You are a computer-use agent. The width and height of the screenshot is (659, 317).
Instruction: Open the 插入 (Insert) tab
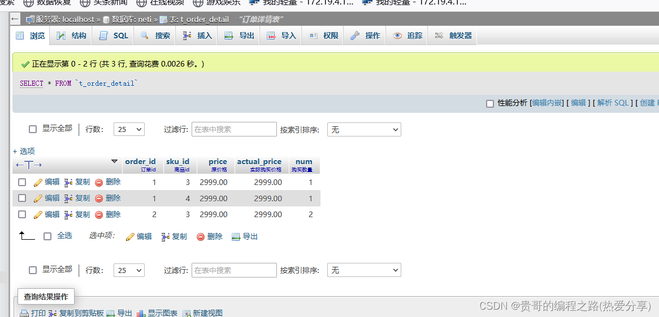coord(198,36)
